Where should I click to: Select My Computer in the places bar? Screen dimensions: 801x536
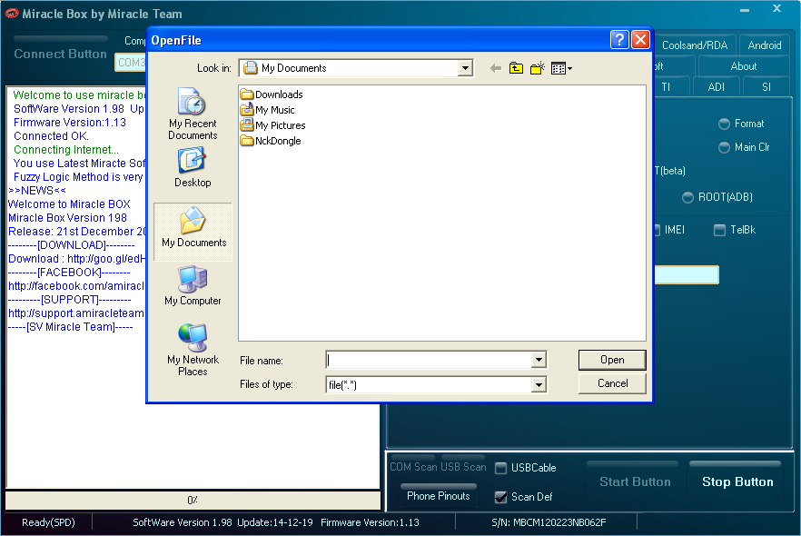coord(193,286)
